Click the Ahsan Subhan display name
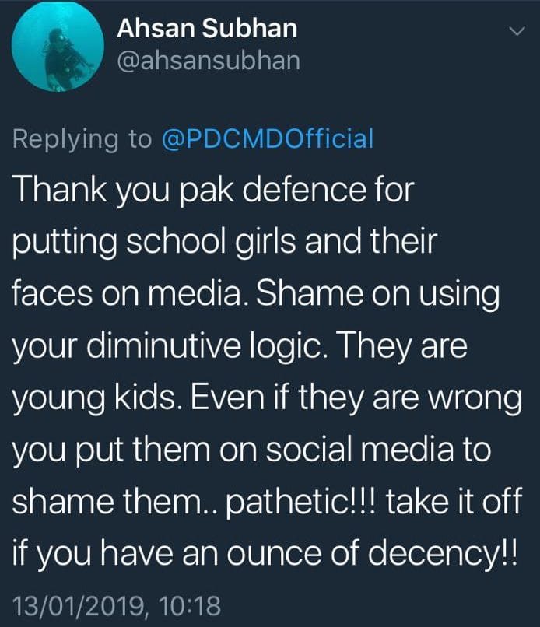 tap(207, 28)
